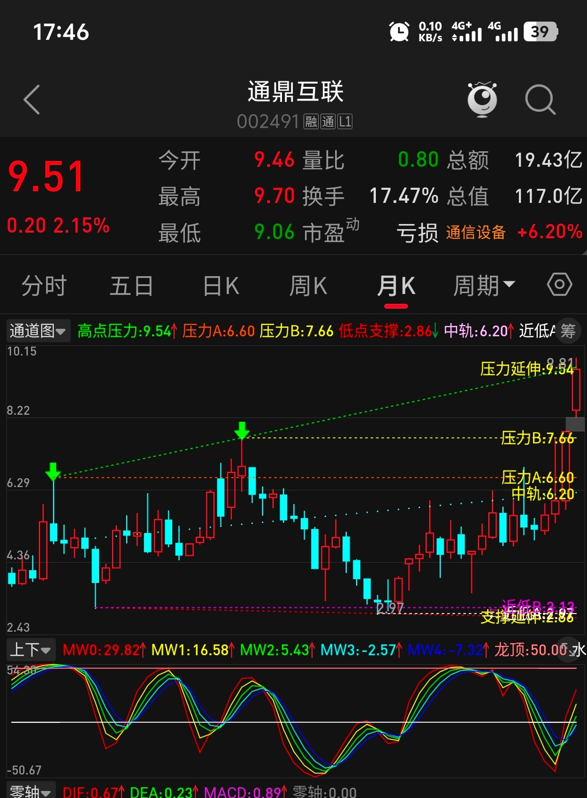
Task: Tap 最高 value 9.70
Action: click(x=274, y=195)
